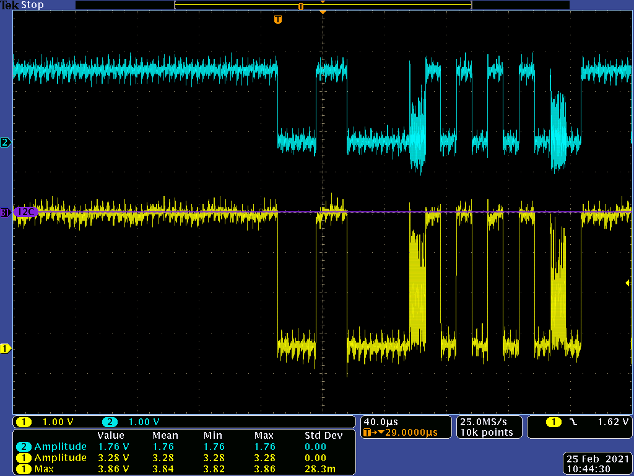Click the 10k points record length

tap(486, 432)
